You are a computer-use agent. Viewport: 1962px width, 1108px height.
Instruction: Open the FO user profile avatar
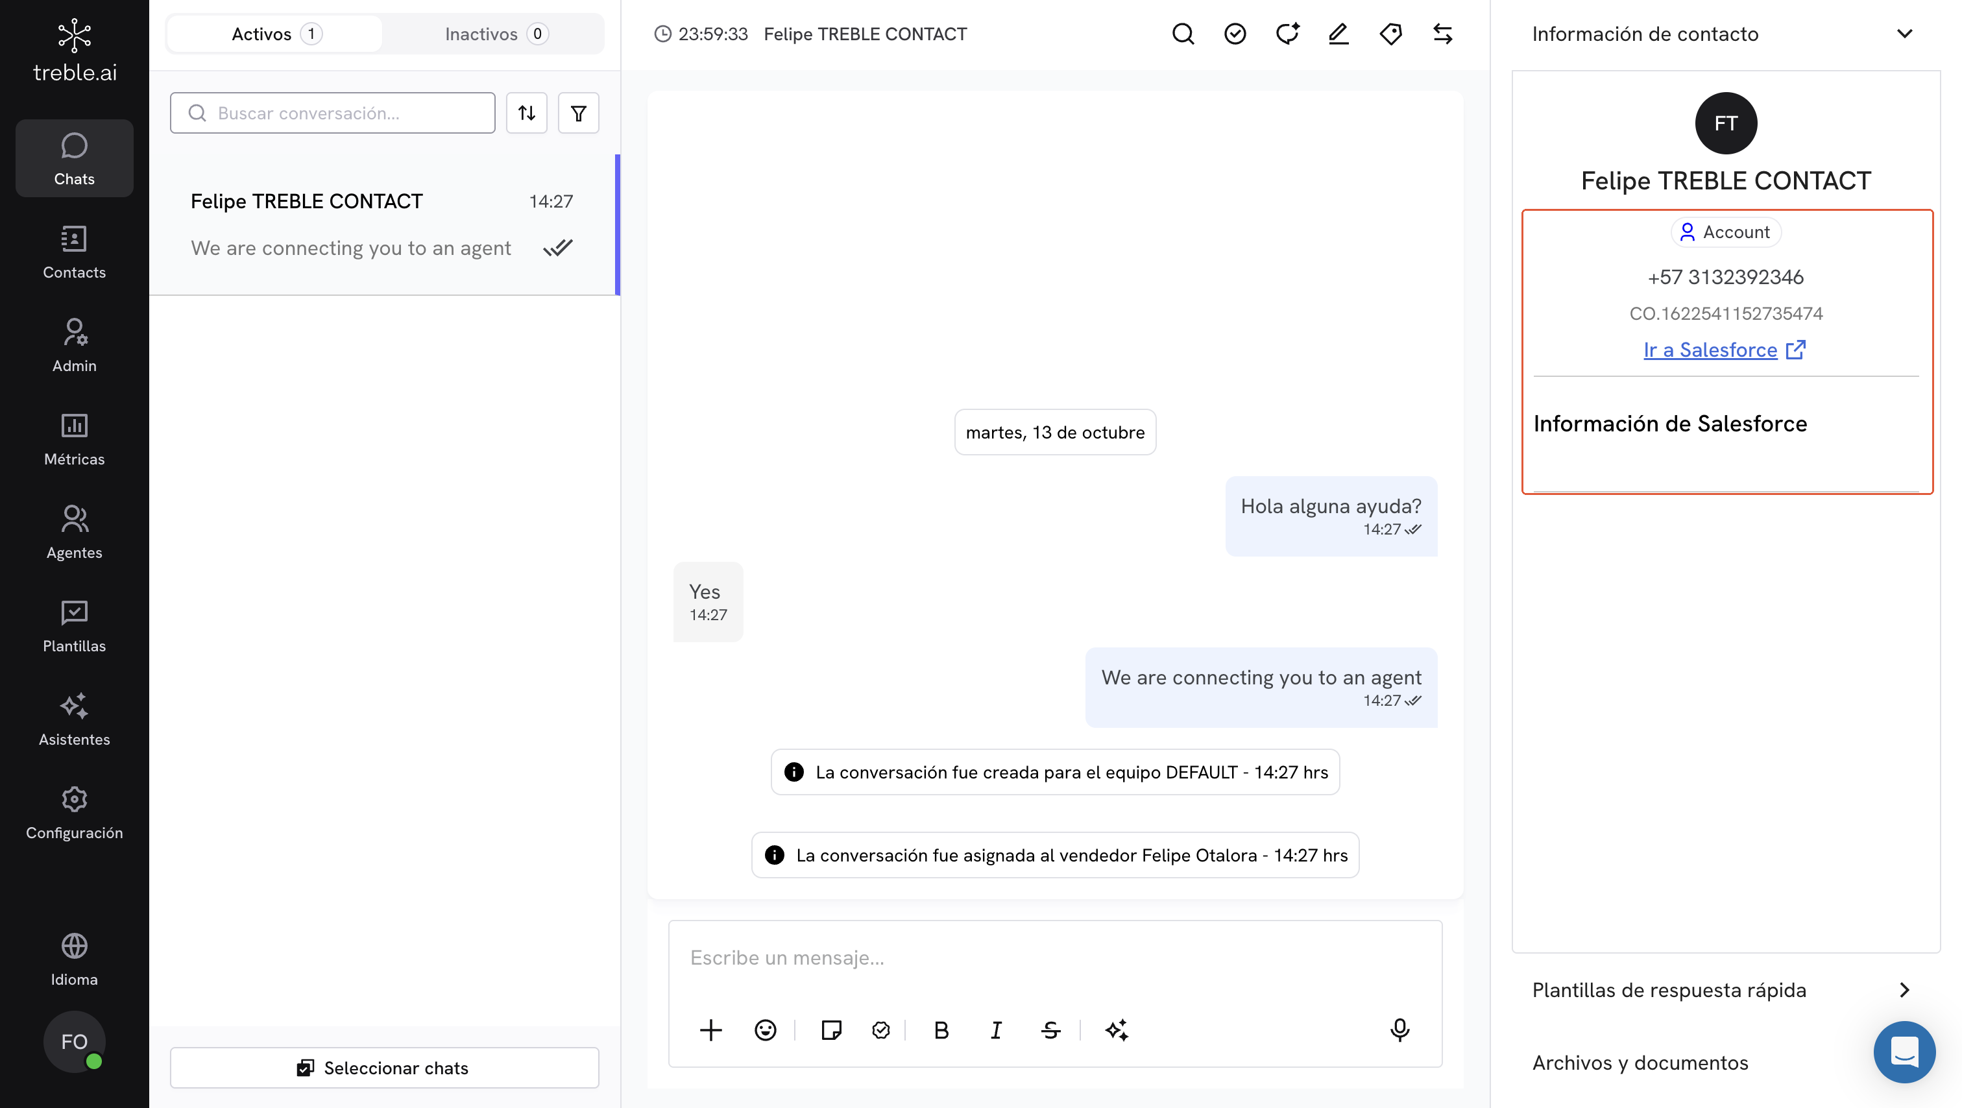pyautogui.click(x=74, y=1041)
